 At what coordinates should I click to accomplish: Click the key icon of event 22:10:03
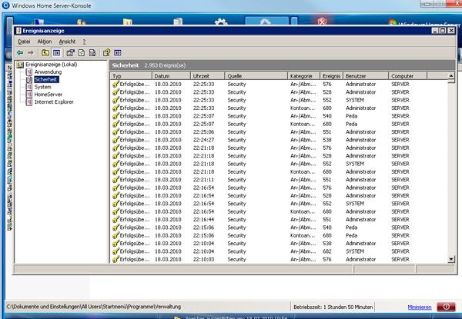coord(115,259)
